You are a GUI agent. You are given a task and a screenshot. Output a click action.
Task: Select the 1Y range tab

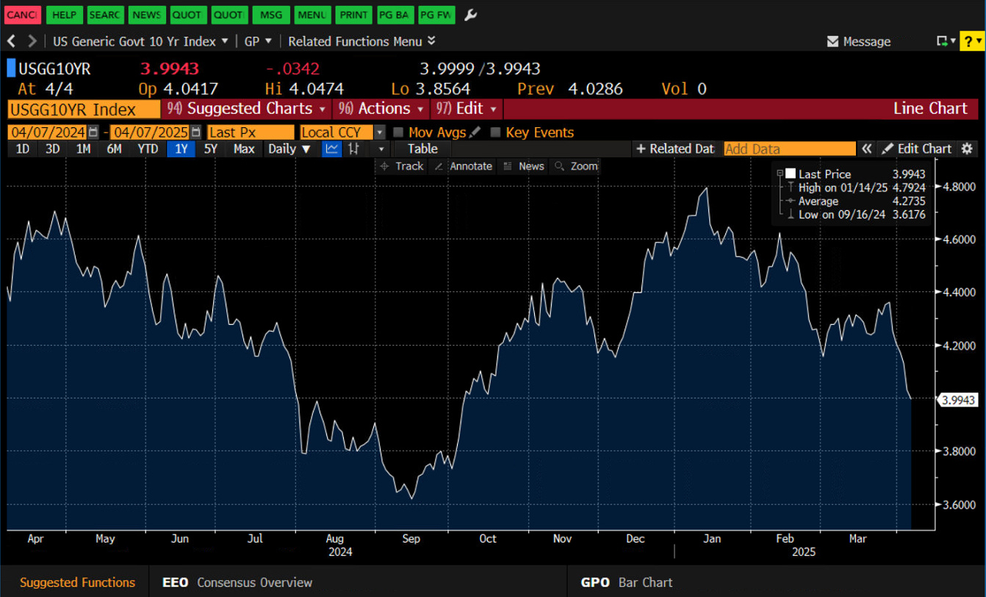[x=181, y=149]
